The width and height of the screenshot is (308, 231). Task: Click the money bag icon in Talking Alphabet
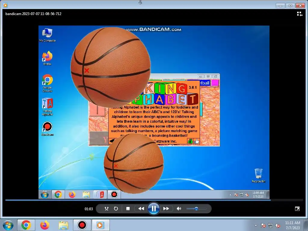click(x=190, y=141)
